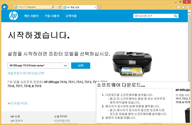
Task: Open favorites star icon
Action: tap(183, 7)
